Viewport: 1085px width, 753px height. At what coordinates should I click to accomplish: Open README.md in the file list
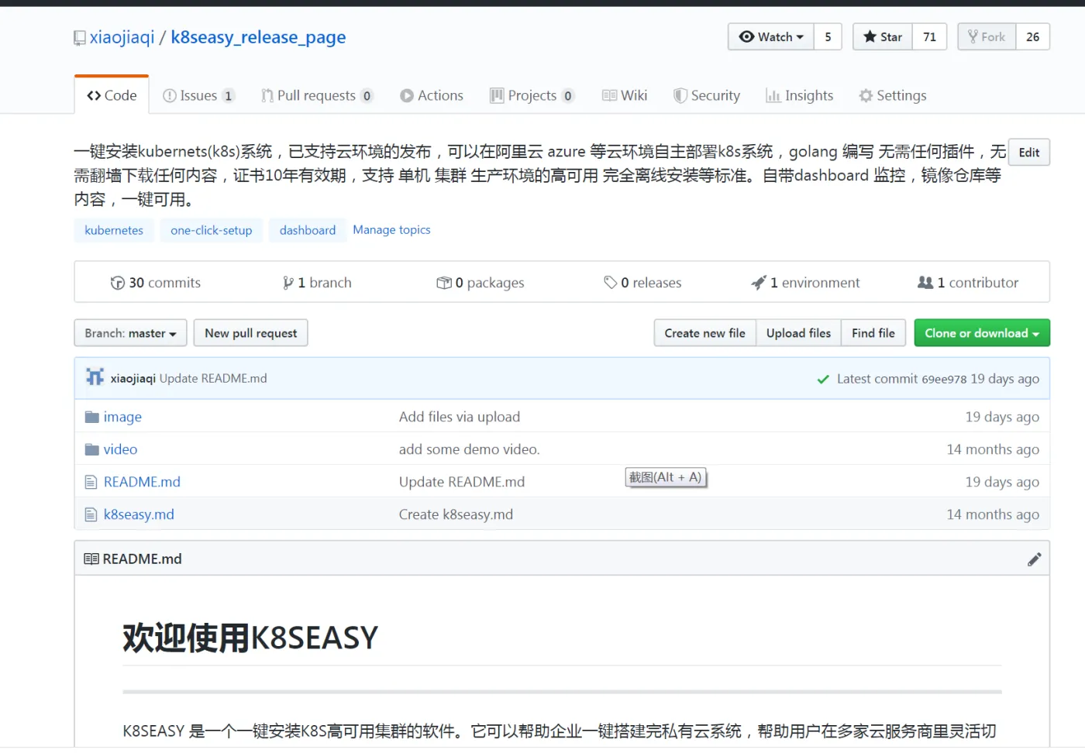142,482
